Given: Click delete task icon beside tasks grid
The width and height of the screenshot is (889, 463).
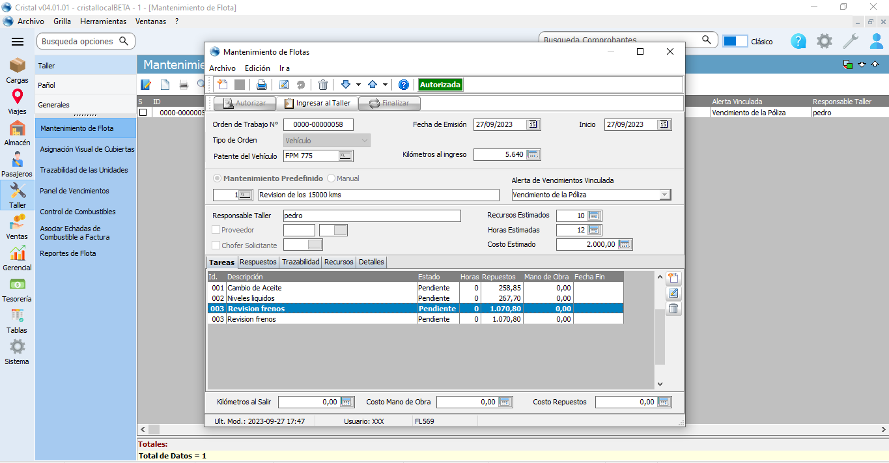Looking at the screenshot, I should 673,309.
